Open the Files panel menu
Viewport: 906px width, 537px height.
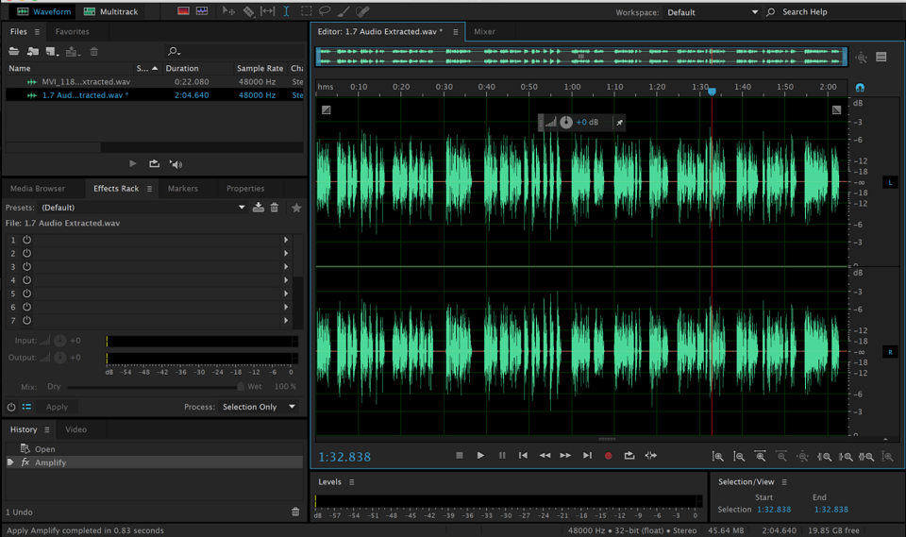coord(37,32)
